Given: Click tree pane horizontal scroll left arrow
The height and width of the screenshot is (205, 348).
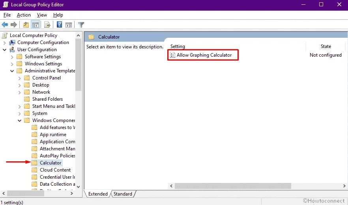Looking at the screenshot, I should (4, 194).
